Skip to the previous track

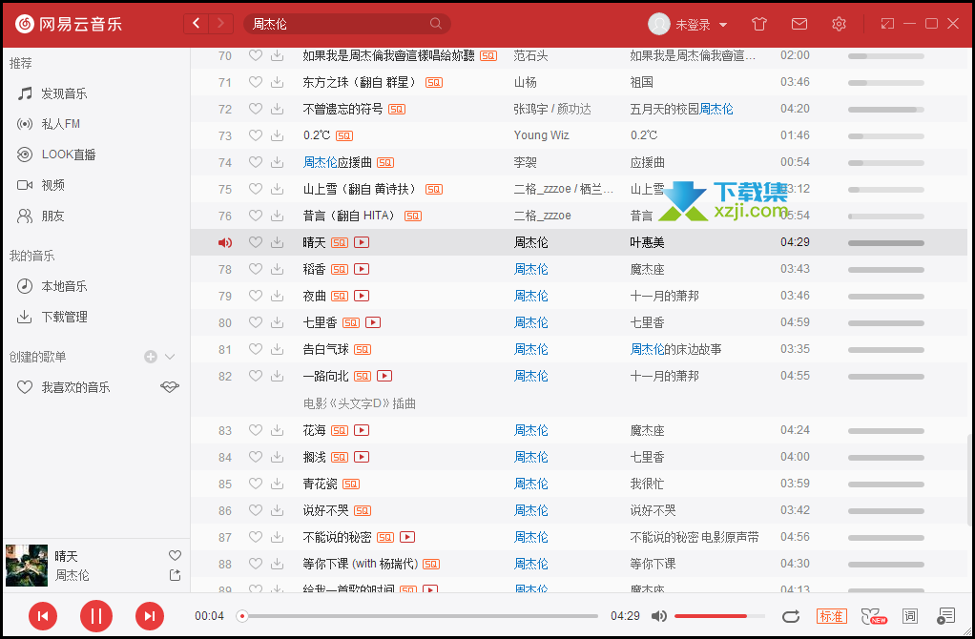click(43, 616)
